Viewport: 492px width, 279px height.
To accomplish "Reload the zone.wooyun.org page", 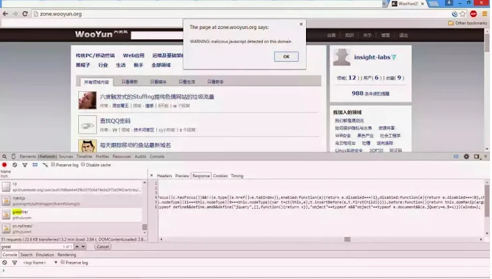I will [25, 13].
